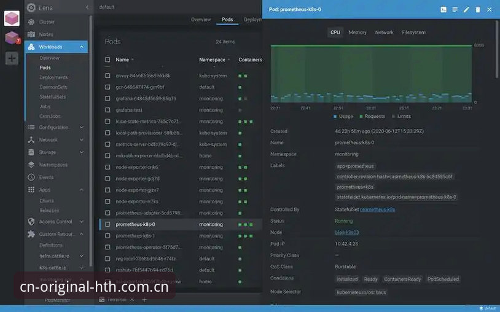Collapse the Lens sidebar arrow

coord(87,7)
